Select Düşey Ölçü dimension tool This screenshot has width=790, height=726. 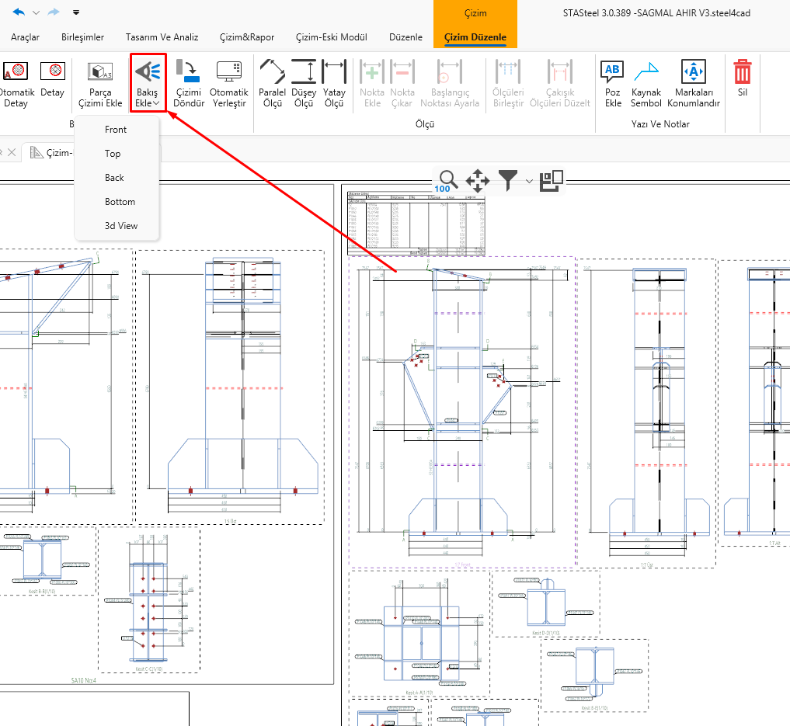(304, 72)
